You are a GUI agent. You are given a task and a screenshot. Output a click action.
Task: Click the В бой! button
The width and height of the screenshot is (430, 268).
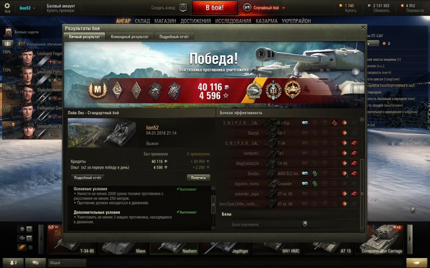pos(215,8)
